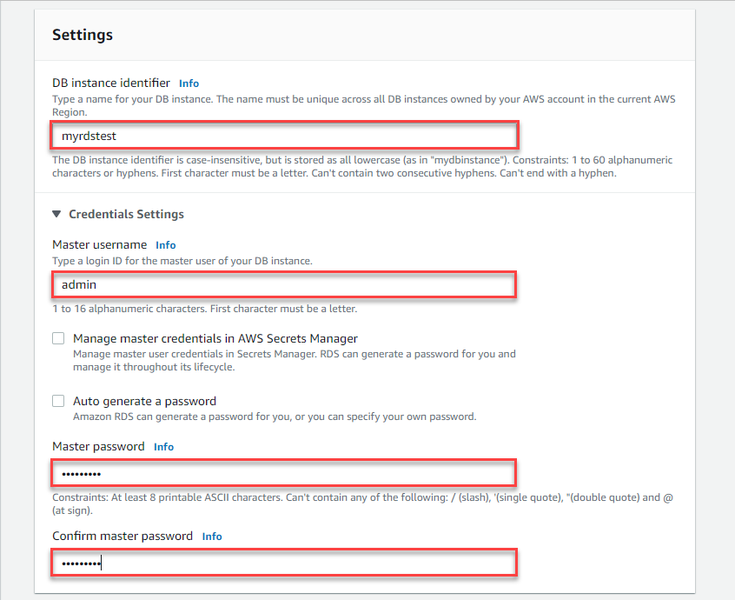Click the Settings panel heading

(83, 35)
